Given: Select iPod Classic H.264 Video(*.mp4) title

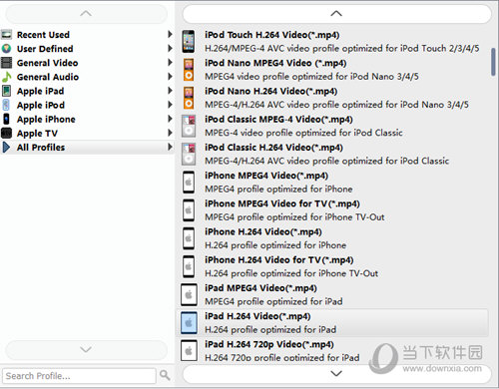Looking at the screenshot, I should point(273,148).
